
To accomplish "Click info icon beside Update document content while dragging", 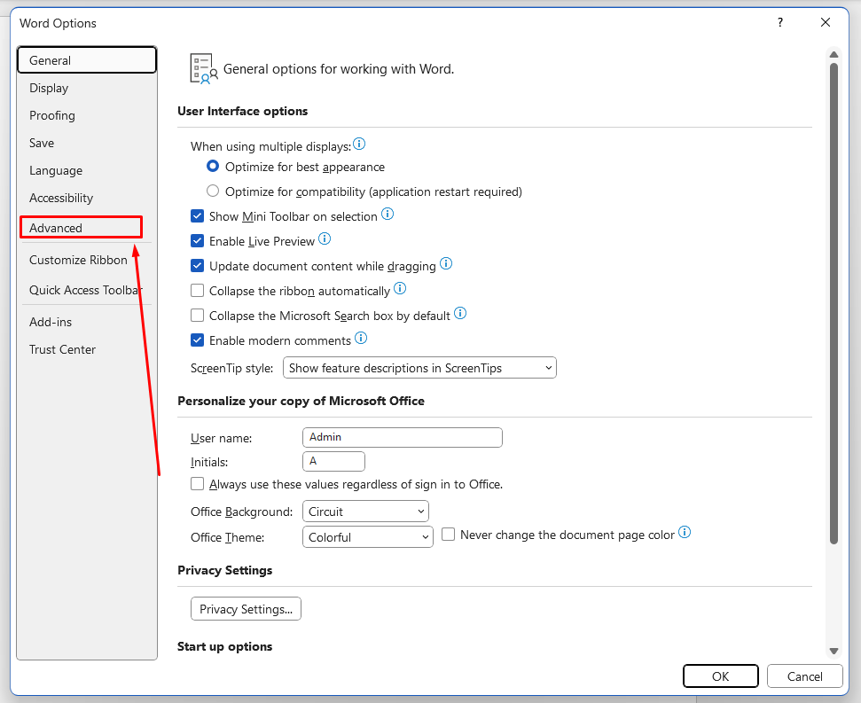I will click(446, 263).
